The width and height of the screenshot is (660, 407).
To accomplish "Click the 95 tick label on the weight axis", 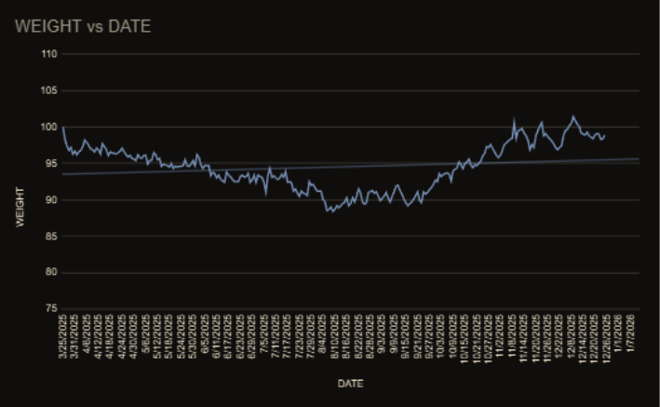I will coord(51,164).
